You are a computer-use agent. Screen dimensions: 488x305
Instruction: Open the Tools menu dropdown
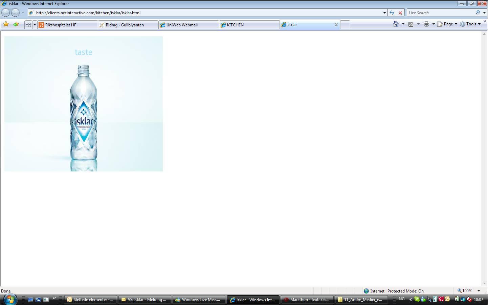(x=470, y=24)
